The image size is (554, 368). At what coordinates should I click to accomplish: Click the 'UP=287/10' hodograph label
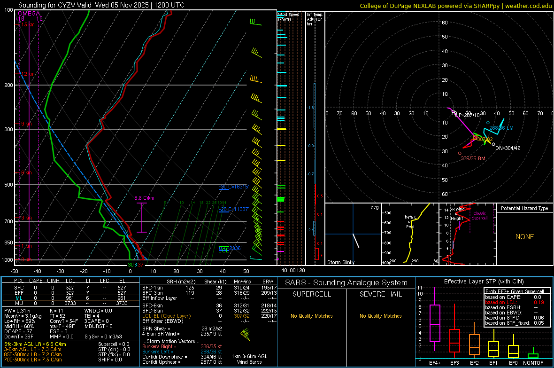pos(467,115)
